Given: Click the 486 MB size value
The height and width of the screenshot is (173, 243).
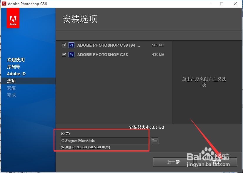Looking at the screenshot, I should [x=158, y=55].
